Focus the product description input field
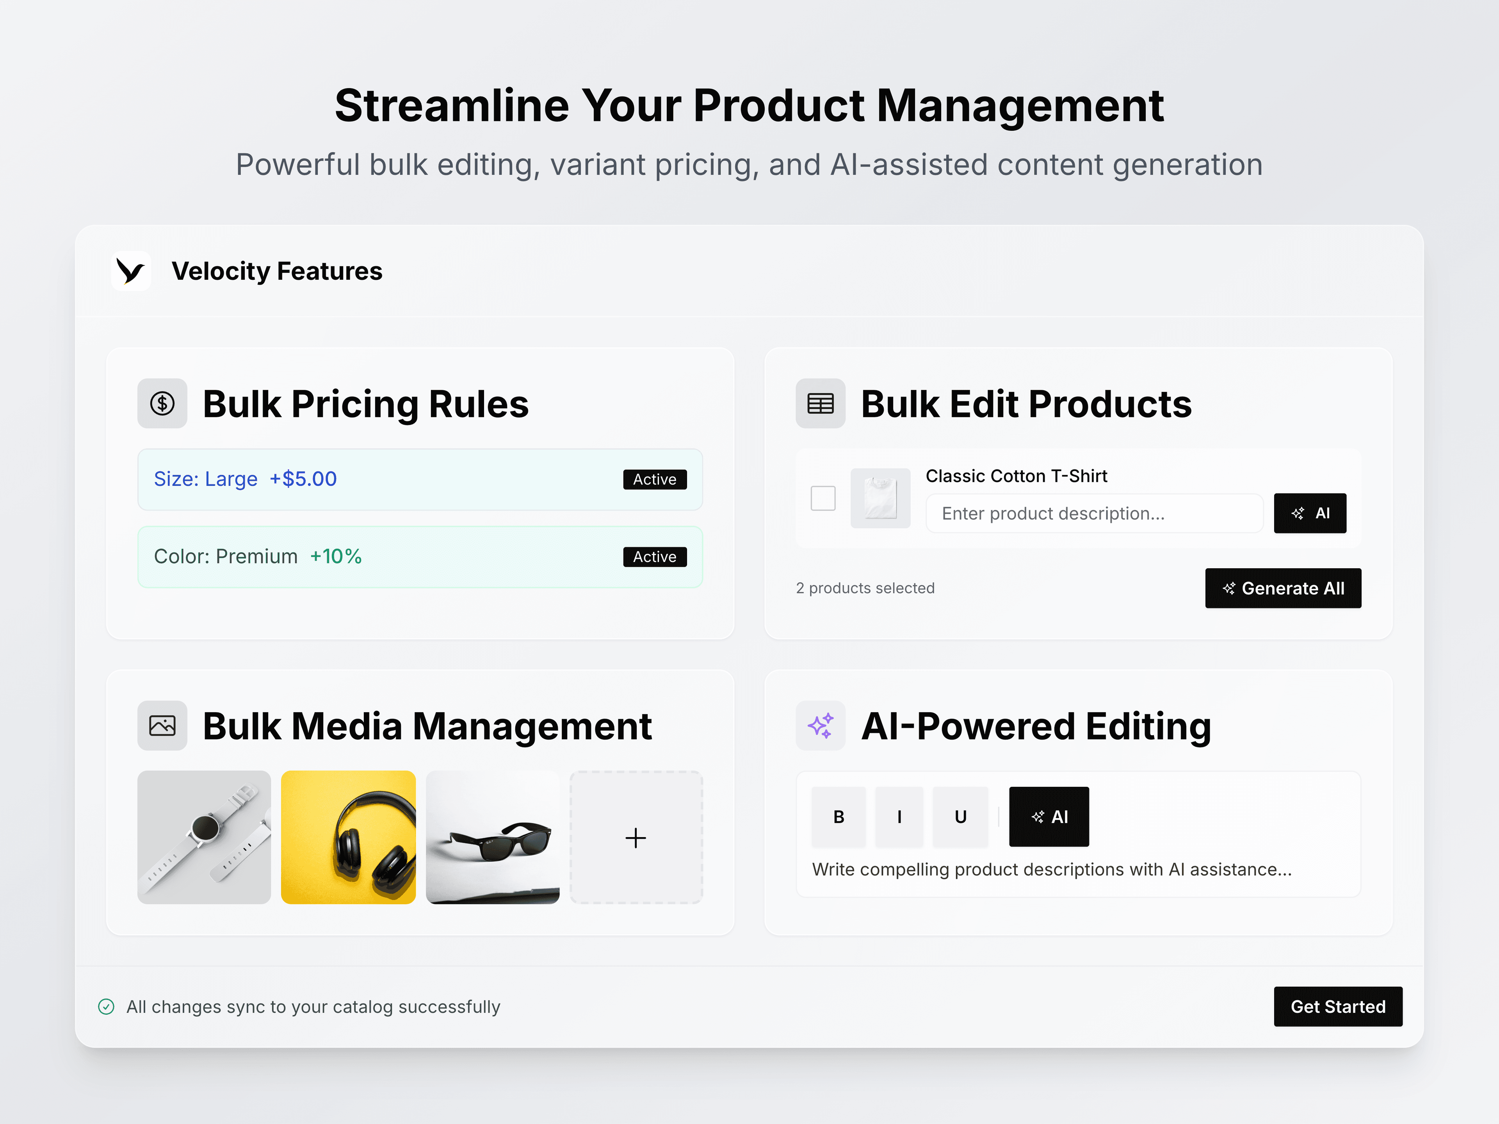This screenshot has height=1124, width=1499. coord(1093,513)
